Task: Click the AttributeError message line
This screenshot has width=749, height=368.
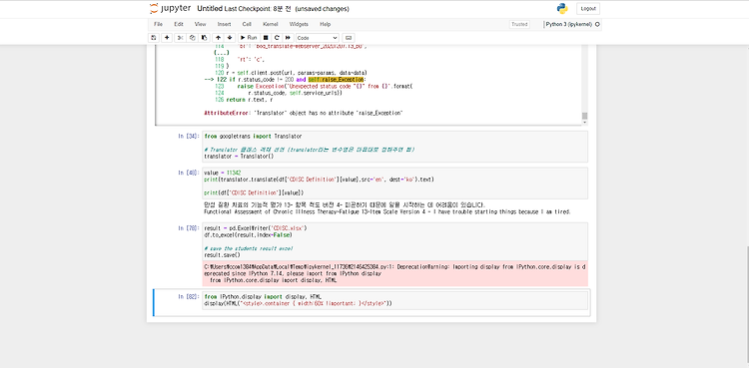Action: tap(304, 113)
